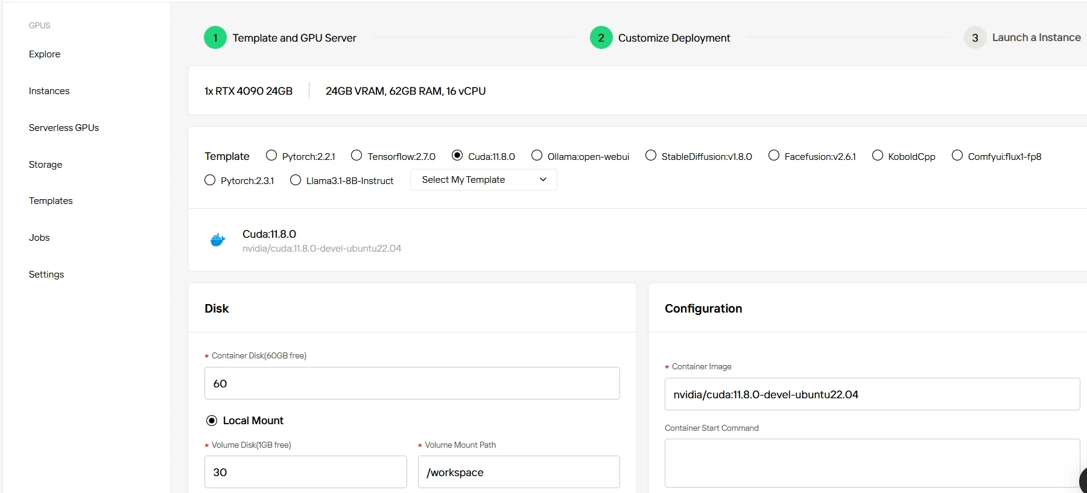Choose the Llama3.1-8B-Instruct template radio
Screen dimensions: 1087x493
point(296,180)
